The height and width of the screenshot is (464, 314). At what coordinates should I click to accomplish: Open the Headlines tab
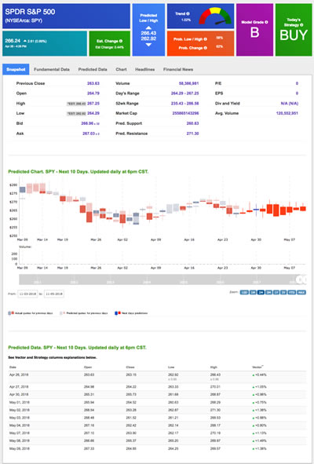click(x=144, y=69)
